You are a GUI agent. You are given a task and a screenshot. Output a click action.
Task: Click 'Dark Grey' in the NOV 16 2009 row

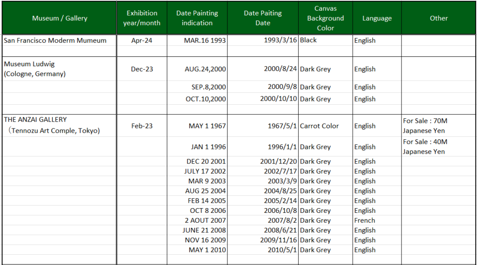tap(326, 240)
